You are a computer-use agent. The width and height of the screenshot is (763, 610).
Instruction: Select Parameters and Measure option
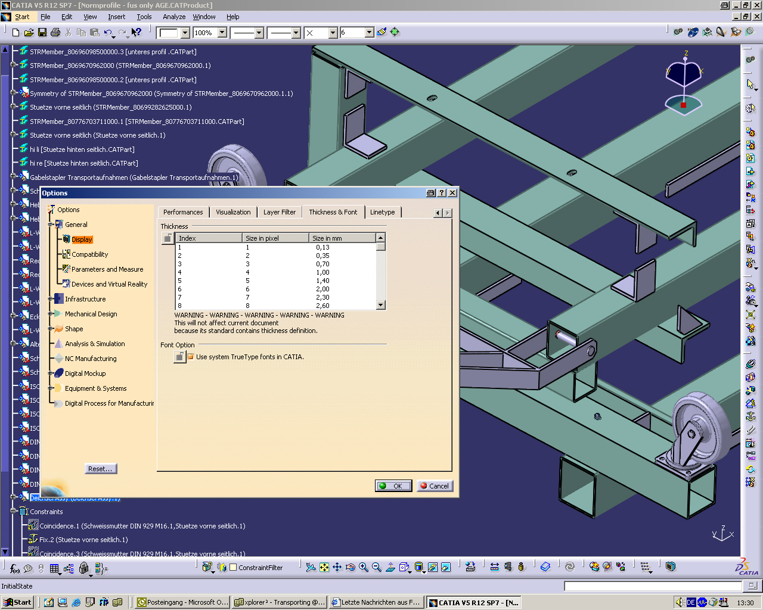107,269
